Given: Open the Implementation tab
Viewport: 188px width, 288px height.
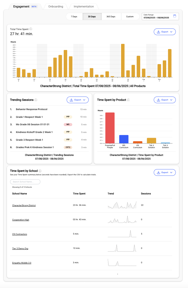Looking at the screenshot, I should coord(84,6).
